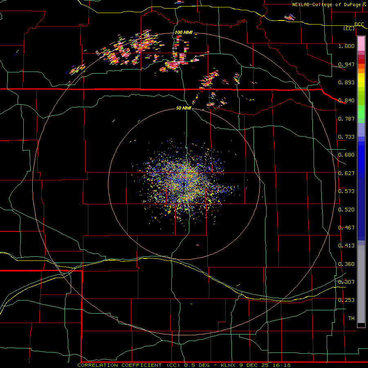The image size is (368, 368).
Task: Pick the gray segment of the color bar
Action: click(x=361, y=284)
